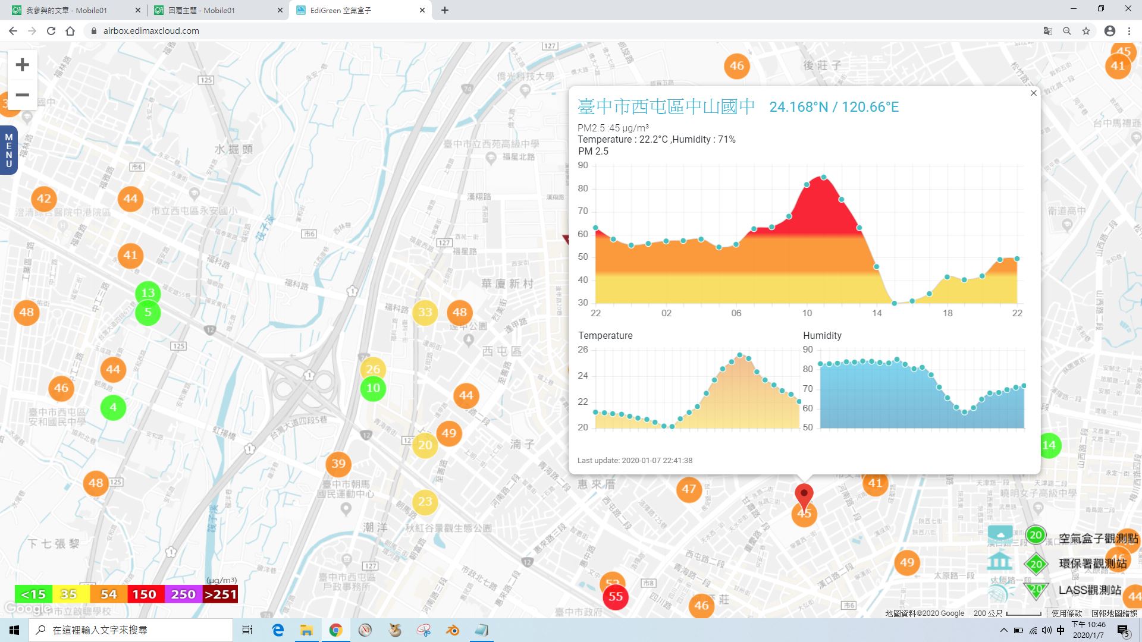The width and height of the screenshot is (1142, 642).
Task: Switch to the 回覆主題 browser tab
Action: coord(218,10)
